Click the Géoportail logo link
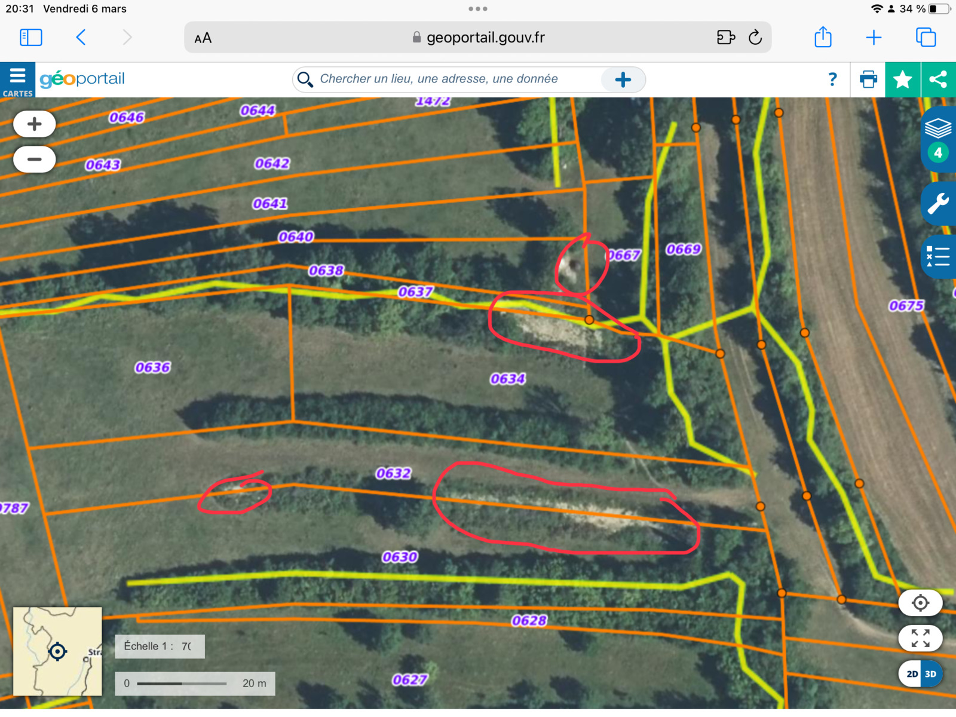 coord(82,79)
